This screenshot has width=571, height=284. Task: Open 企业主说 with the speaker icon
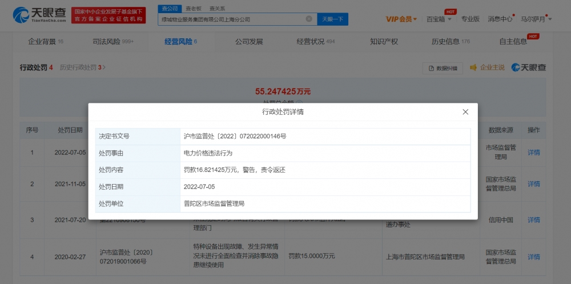pyautogui.click(x=487, y=67)
